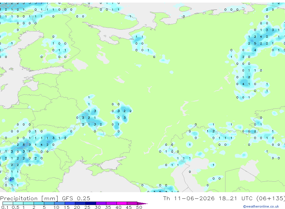Choose the 25–30 mm violet legend swatch
Viewport: 285px width, 209px height.
[x=91, y=203]
